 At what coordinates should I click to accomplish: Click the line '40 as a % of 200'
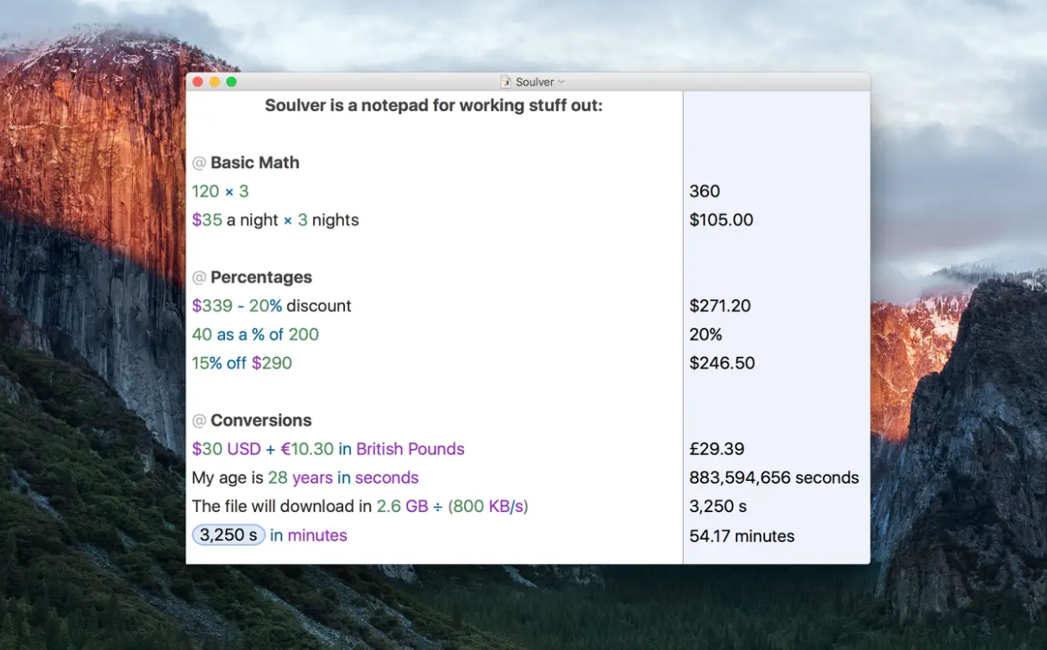[255, 334]
